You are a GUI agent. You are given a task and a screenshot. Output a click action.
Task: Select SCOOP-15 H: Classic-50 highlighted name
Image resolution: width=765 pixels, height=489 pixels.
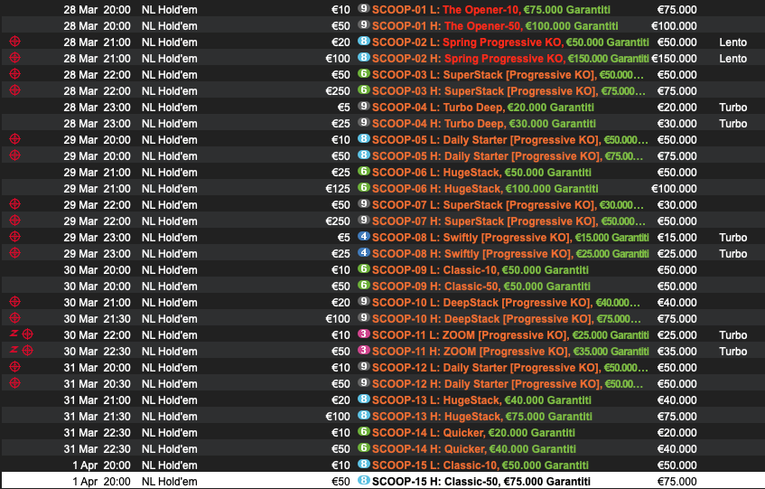[481, 481]
